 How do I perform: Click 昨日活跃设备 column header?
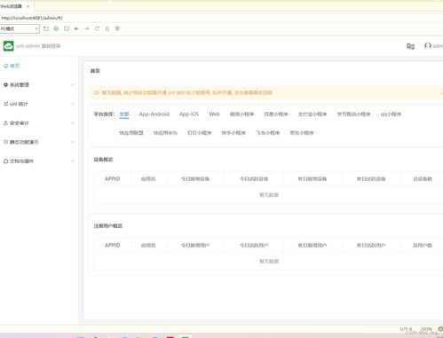[371, 178]
